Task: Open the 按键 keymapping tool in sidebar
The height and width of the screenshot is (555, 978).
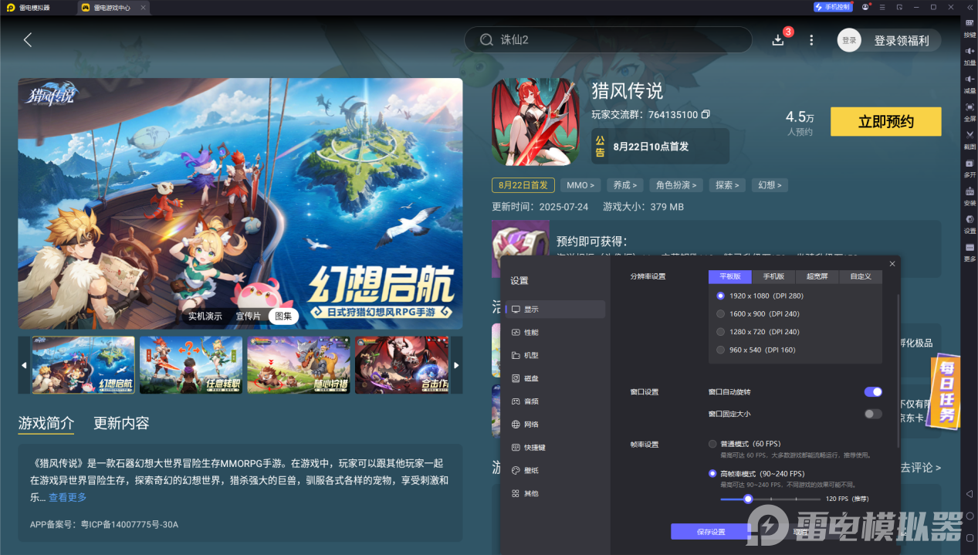Action: [970, 27]
